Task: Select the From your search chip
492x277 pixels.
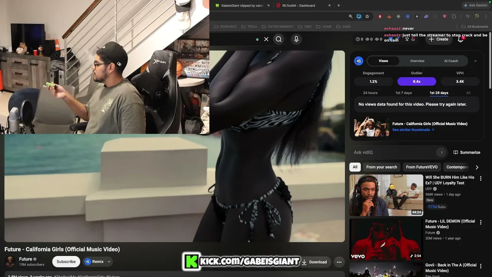Action: tap(382, 167)
